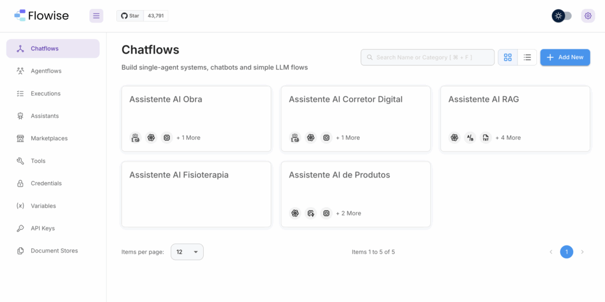Image resolution: width=605 pixels, height=302 pixels.
Task: Toggle the sidebar hamburger menu icon
Action: pyautogui.click(x=96, y=16)
